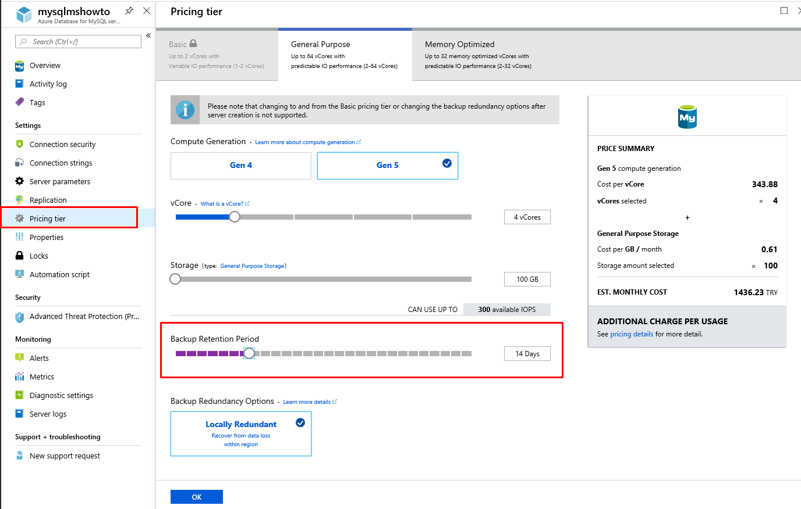801x509 pixels.
Task: Click the Advanced Threat Protection shield icon
Action: [20, 317]
